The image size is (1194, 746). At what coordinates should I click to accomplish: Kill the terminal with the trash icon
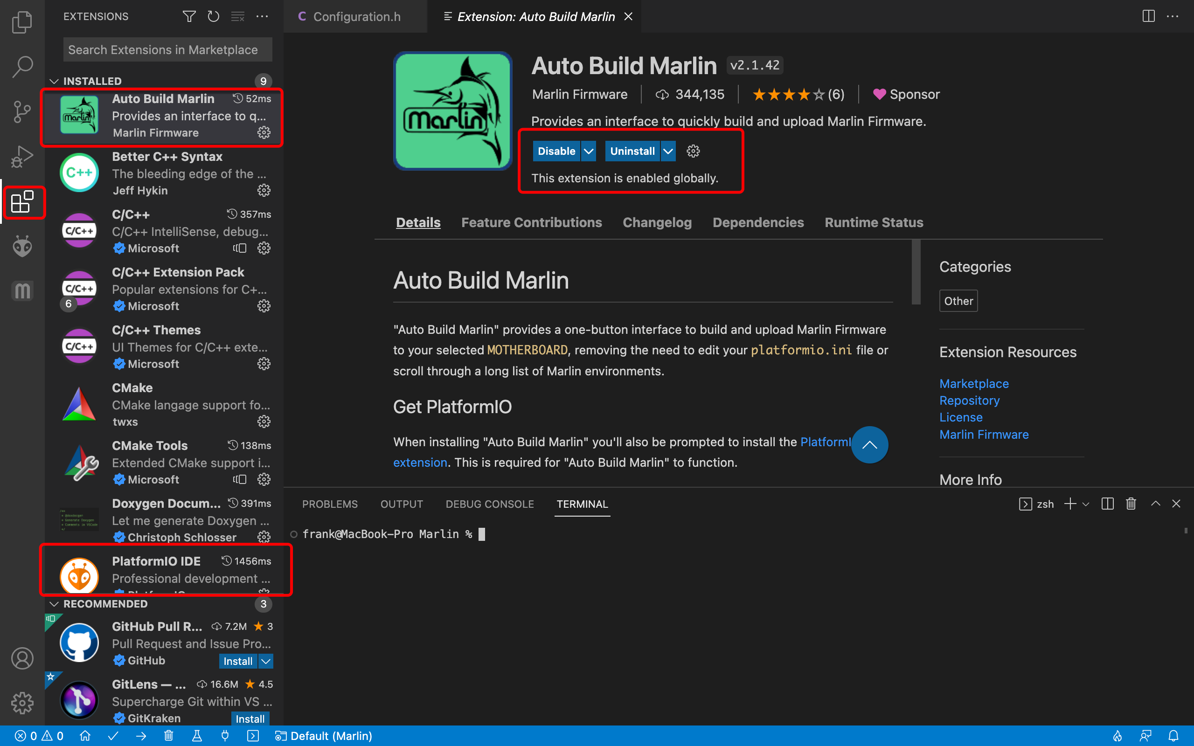(x=1131, y=504)
